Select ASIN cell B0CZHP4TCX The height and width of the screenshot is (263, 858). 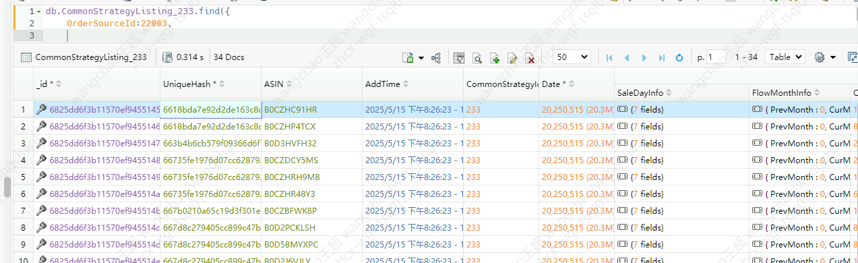(312, 126)
